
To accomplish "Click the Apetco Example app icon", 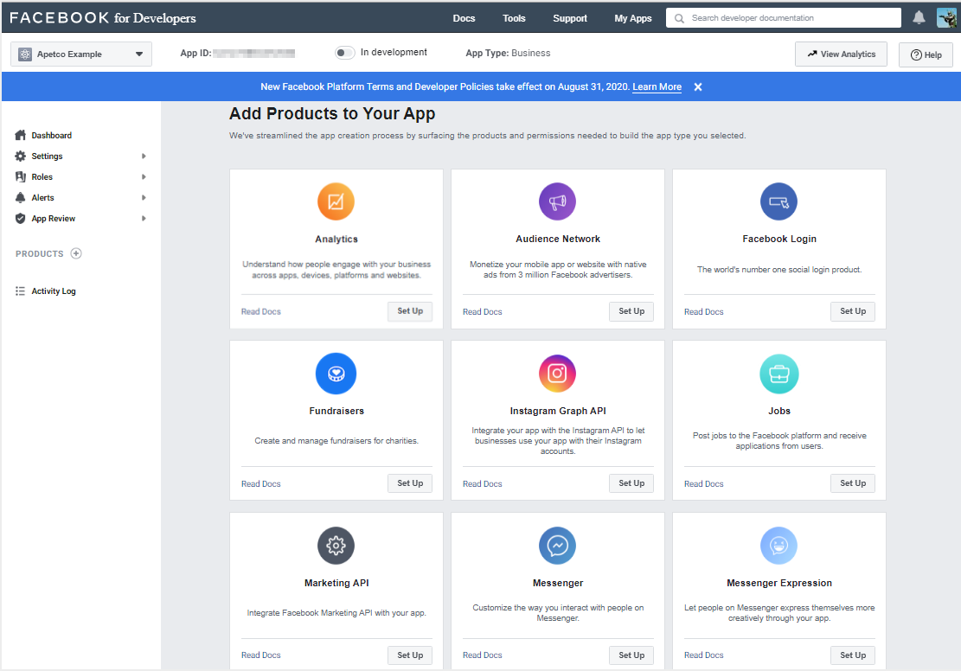I will click(25, 54).
